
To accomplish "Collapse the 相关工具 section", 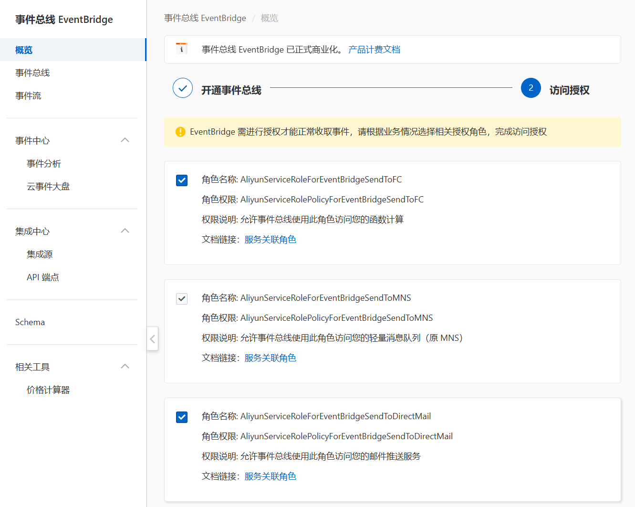I will click(x=125, y=367).
